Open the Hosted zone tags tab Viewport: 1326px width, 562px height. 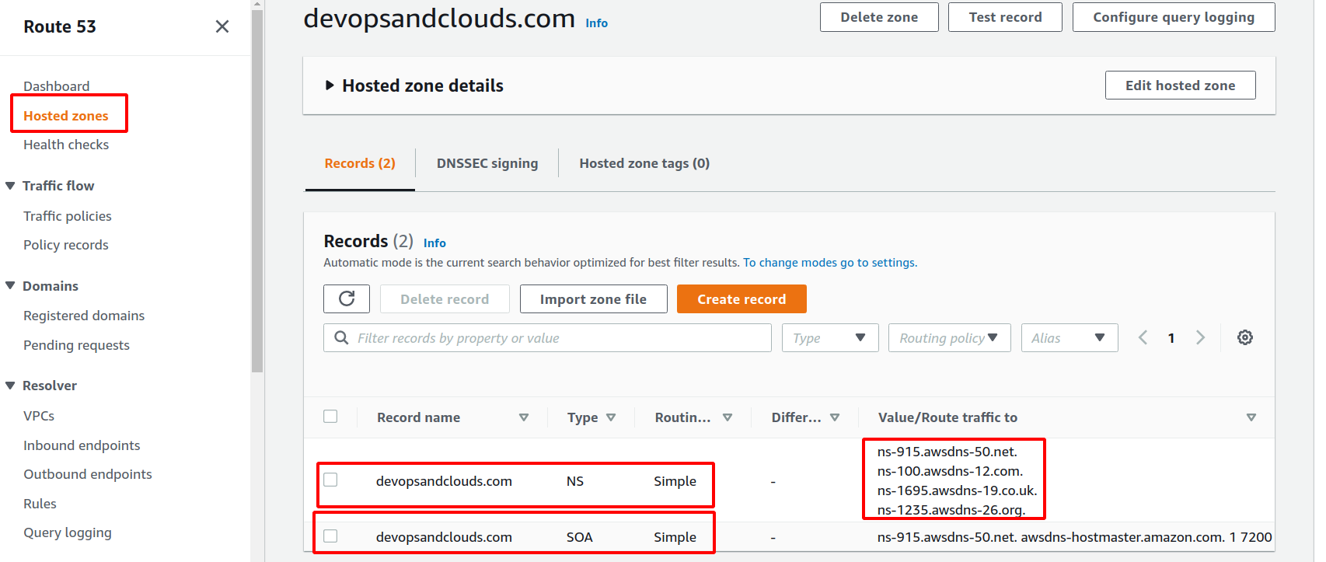click(x=644, y=163)
